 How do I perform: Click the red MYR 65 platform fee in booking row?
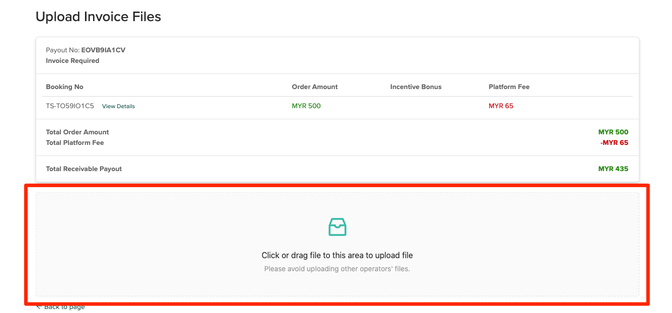coord(500,106)
